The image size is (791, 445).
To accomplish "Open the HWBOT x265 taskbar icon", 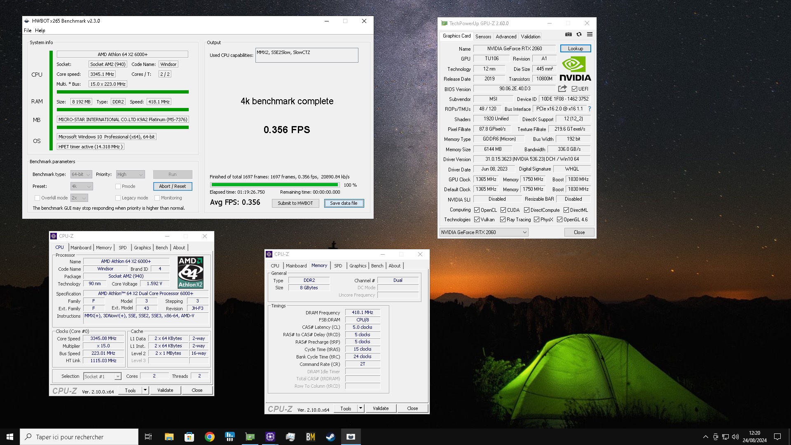I will point(351,437).
